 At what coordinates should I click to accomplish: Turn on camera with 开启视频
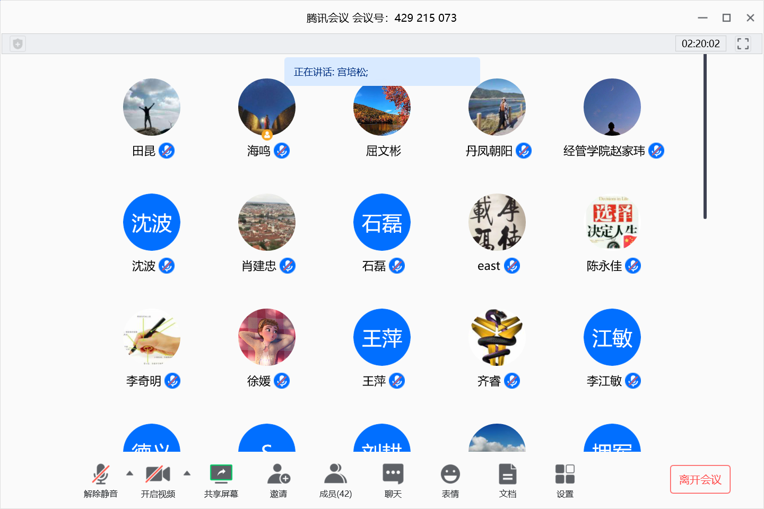click(158, 475)
